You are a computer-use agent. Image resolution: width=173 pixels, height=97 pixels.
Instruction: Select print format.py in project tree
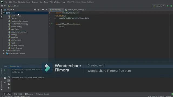15,40
